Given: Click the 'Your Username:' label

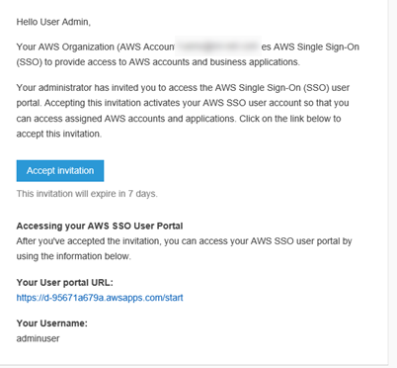Looking at the screenshot, I should 52,323.
